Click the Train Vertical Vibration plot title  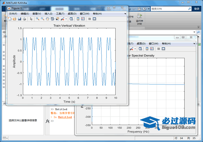pos(69,26)
